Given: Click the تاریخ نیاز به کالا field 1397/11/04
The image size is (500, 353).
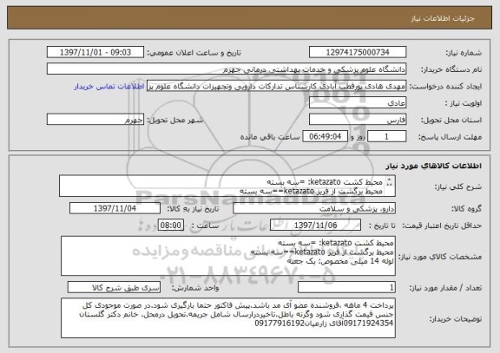Looking at the screenshot, I should click(x=115, y=209).
